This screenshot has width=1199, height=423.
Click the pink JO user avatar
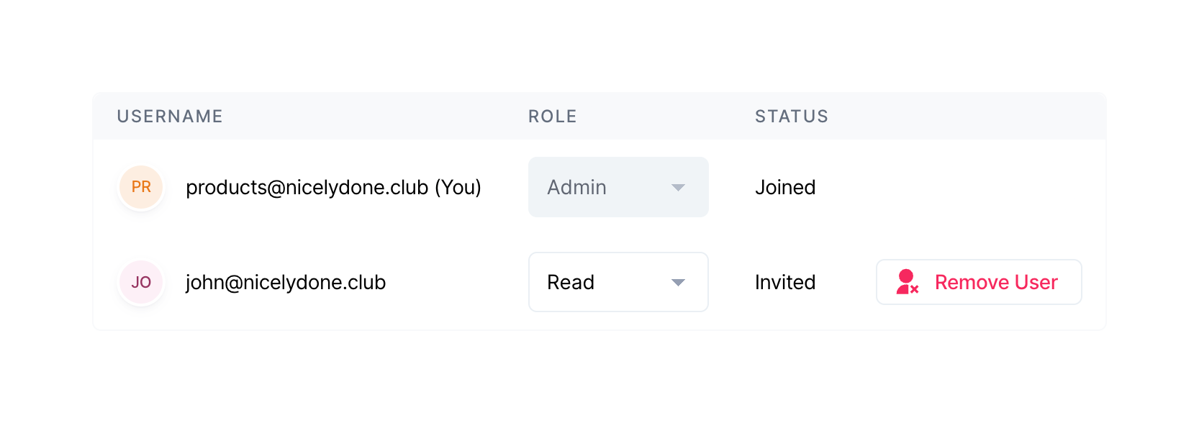click(141, 282)
